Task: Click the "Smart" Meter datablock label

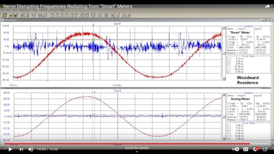Action: pos(240,33)
